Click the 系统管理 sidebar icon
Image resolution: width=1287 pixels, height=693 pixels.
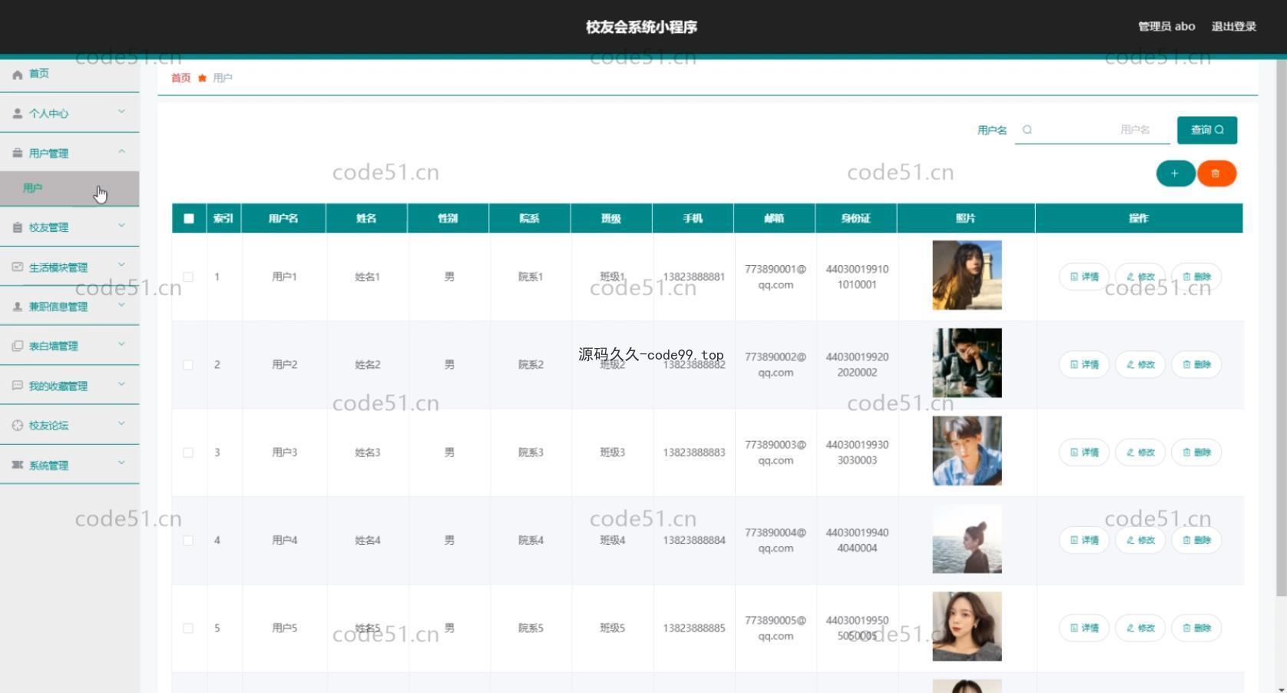[x=17, y=466]
